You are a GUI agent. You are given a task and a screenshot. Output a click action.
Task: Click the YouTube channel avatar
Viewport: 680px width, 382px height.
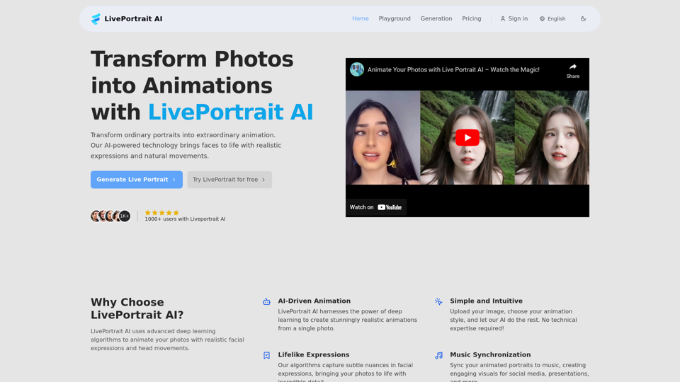(357, 69)
